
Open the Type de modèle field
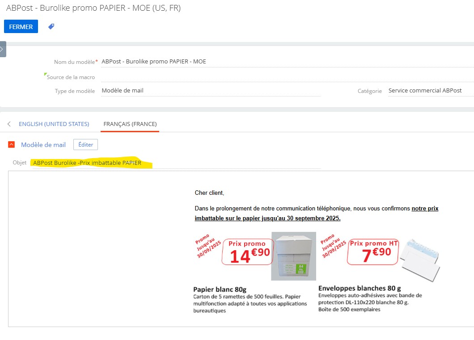pos(211,91)
